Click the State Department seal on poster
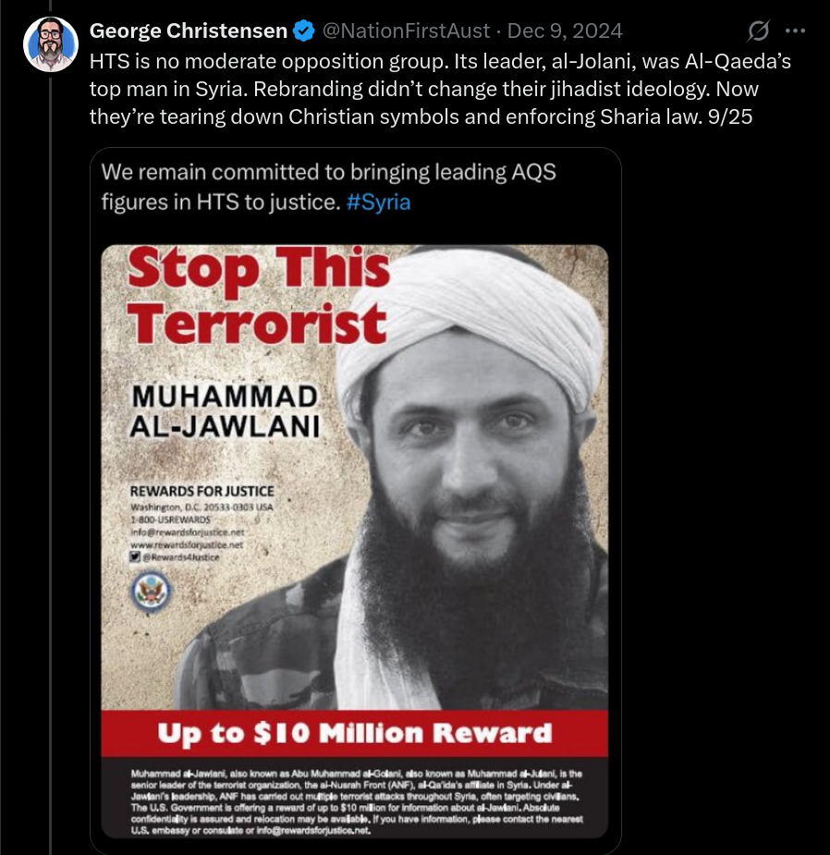The height and width of the screenshot is (855, 830). (151, 592)
